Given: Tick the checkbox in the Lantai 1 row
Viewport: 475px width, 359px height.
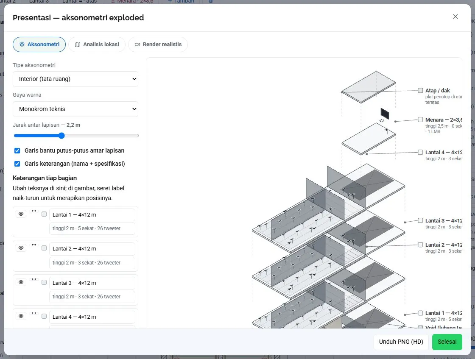Looking at the screenshot, I should tap(44, 214).
